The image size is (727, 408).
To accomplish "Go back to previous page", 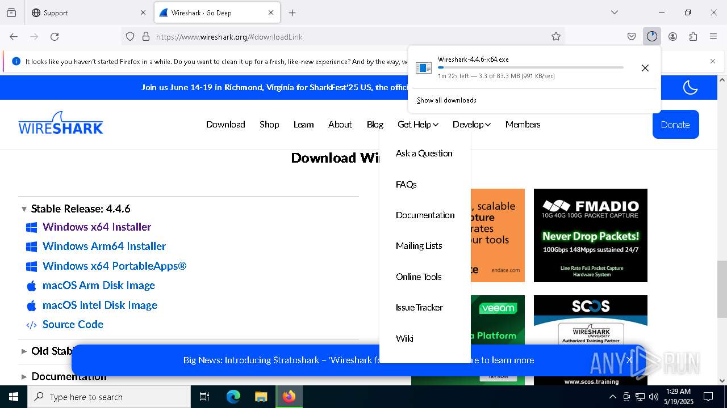I will (x=14, y=36).
